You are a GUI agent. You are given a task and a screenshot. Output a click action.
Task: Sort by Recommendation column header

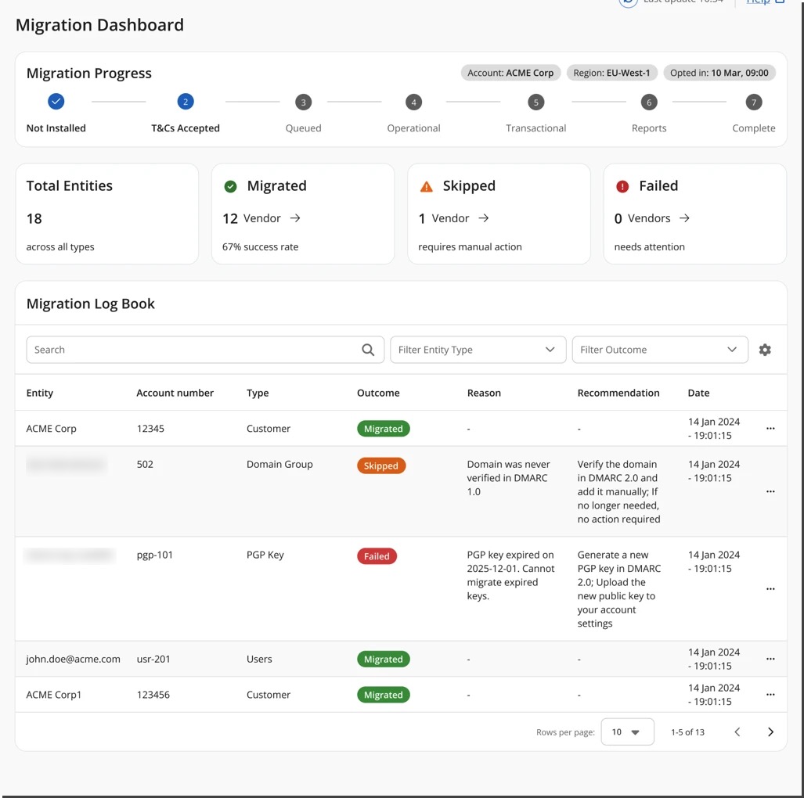point(618,393)
